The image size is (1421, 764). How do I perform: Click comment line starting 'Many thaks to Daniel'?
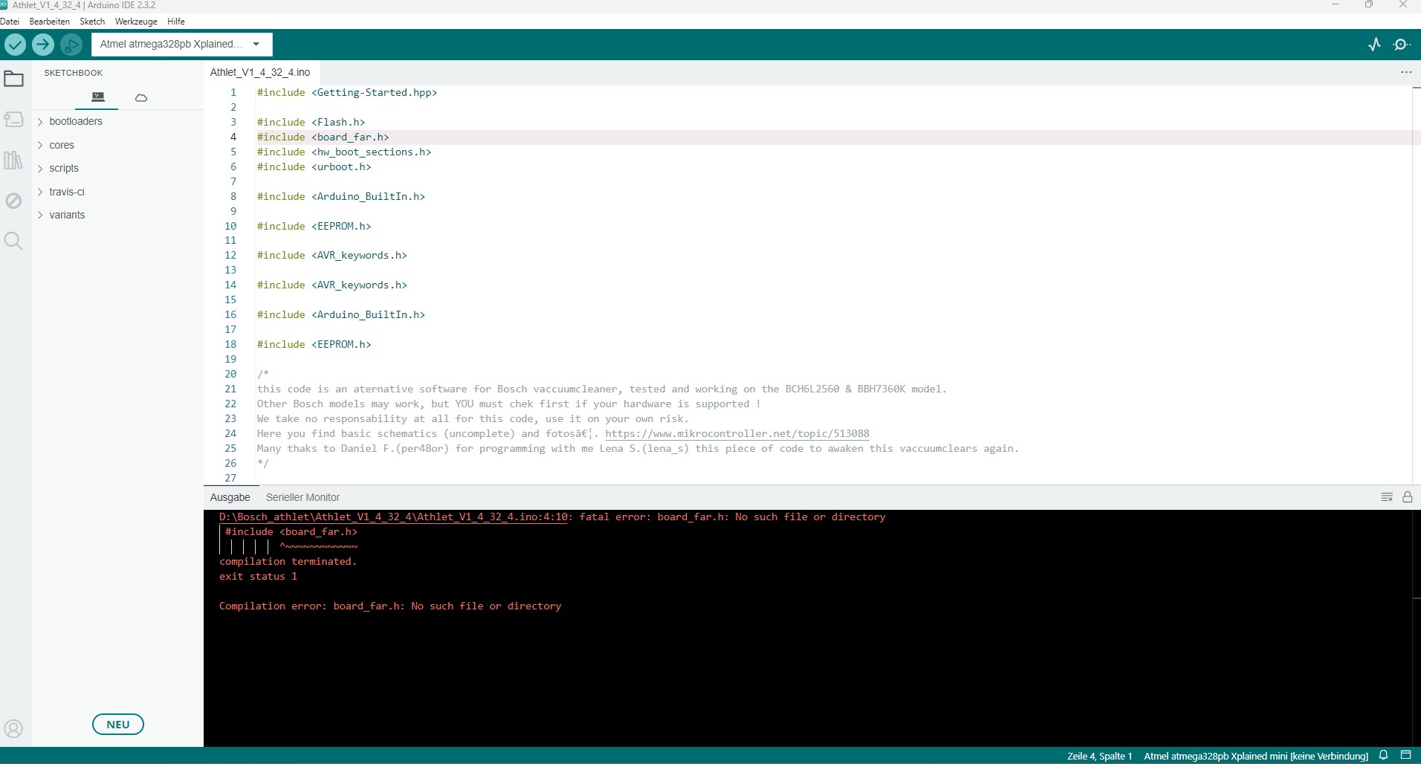coord(638,449)
